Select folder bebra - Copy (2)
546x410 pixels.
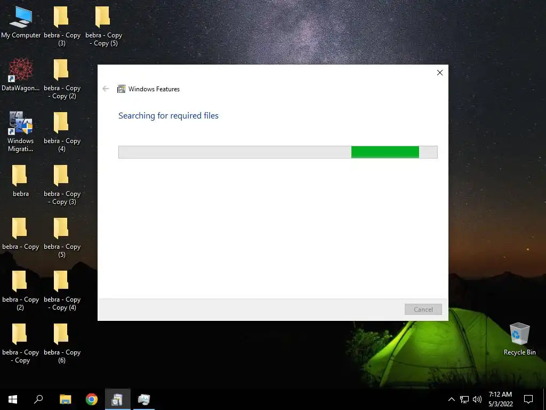pos(21,290)
